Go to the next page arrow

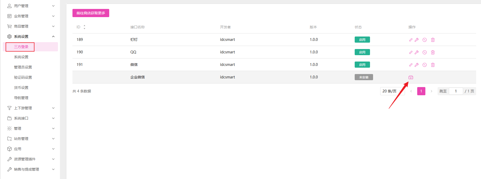click(x=431, y=91)
